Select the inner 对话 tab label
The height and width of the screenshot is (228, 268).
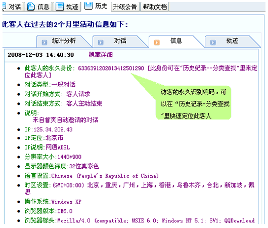(x=120, y=41)
